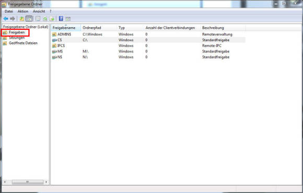The width and height of the screenshot is (303, 193).
Task: Click the Forward arrow in toolbar
Action: point(13,19)
